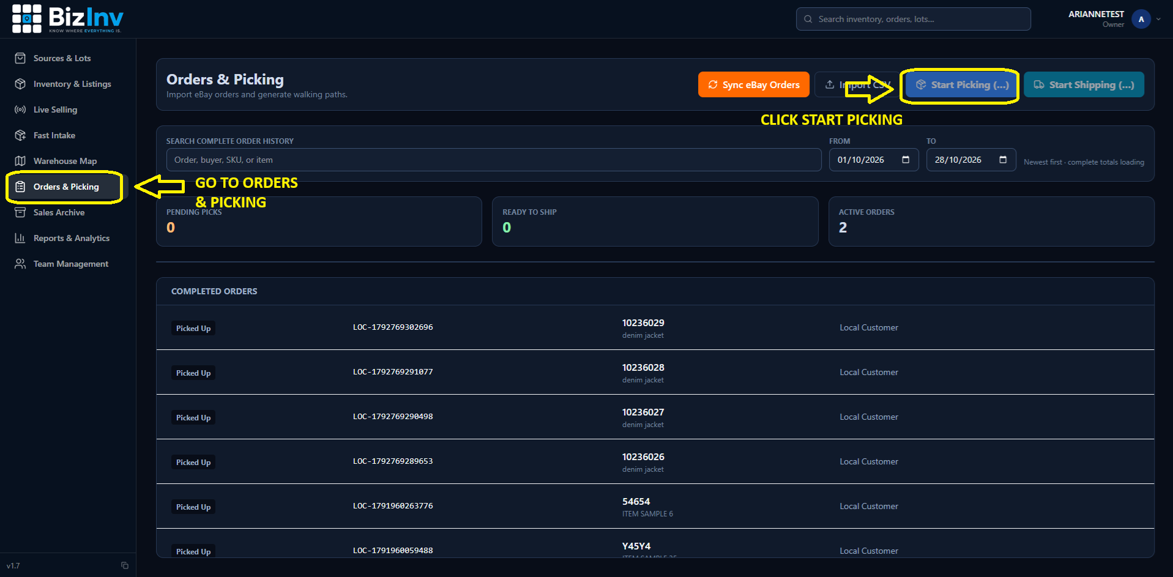Select order ID LOC-1791960059488
The width and height of the screenshot is (1173, 577).
(393, 551)
